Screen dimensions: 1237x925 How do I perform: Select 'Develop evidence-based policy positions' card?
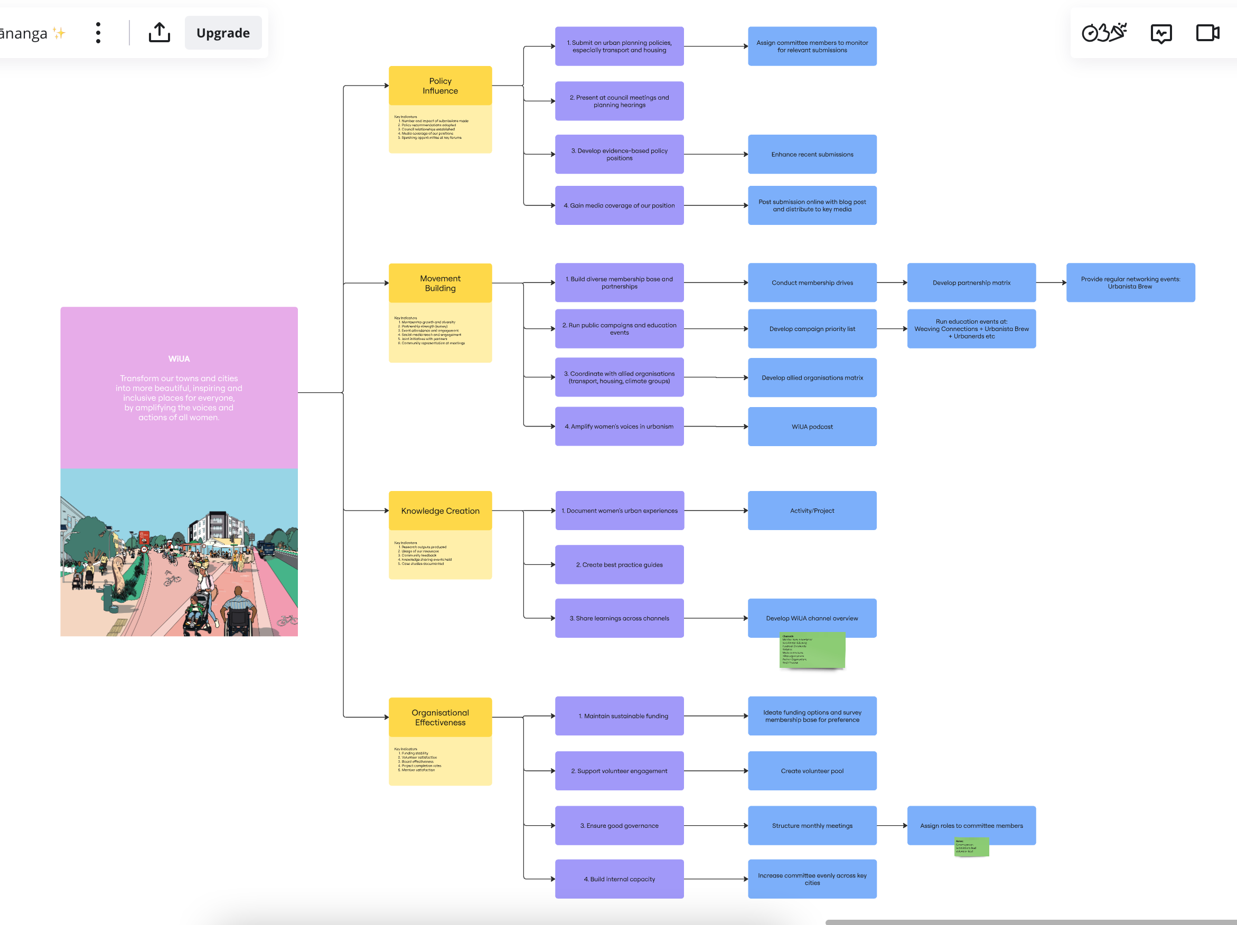coord(619,154)
